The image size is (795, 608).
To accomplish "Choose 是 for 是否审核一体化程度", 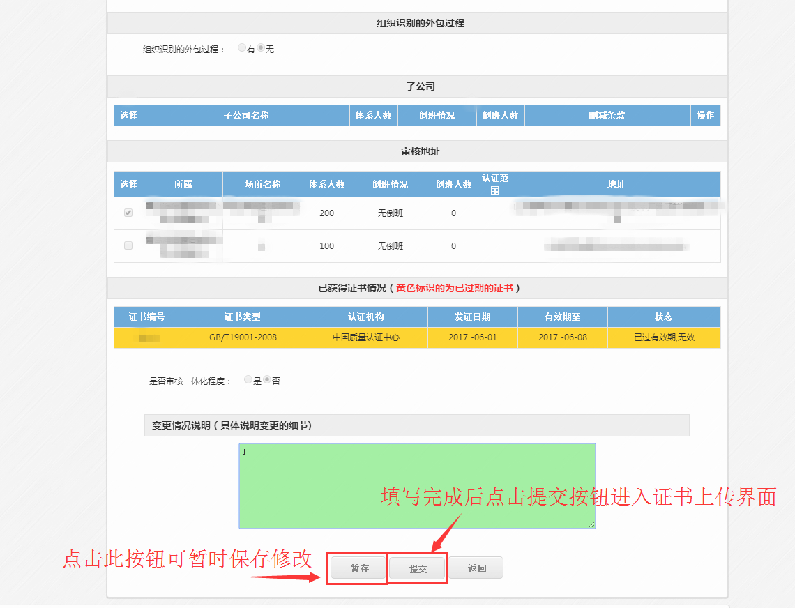I will point(248,380).
